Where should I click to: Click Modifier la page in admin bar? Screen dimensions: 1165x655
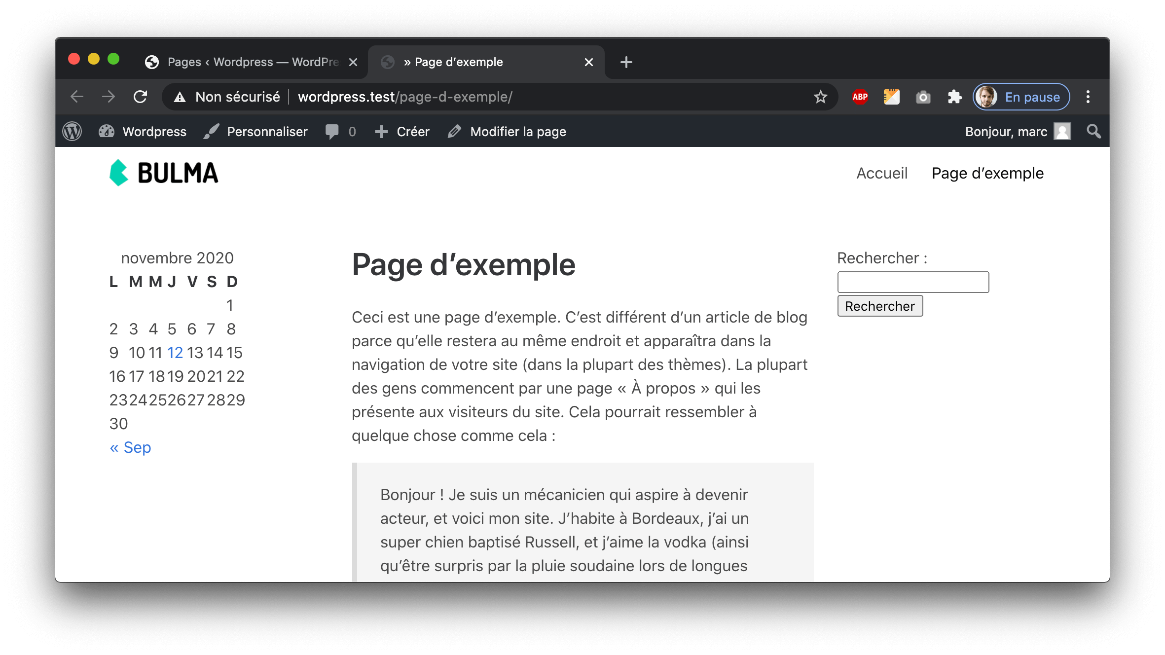[x=507, y=132]
